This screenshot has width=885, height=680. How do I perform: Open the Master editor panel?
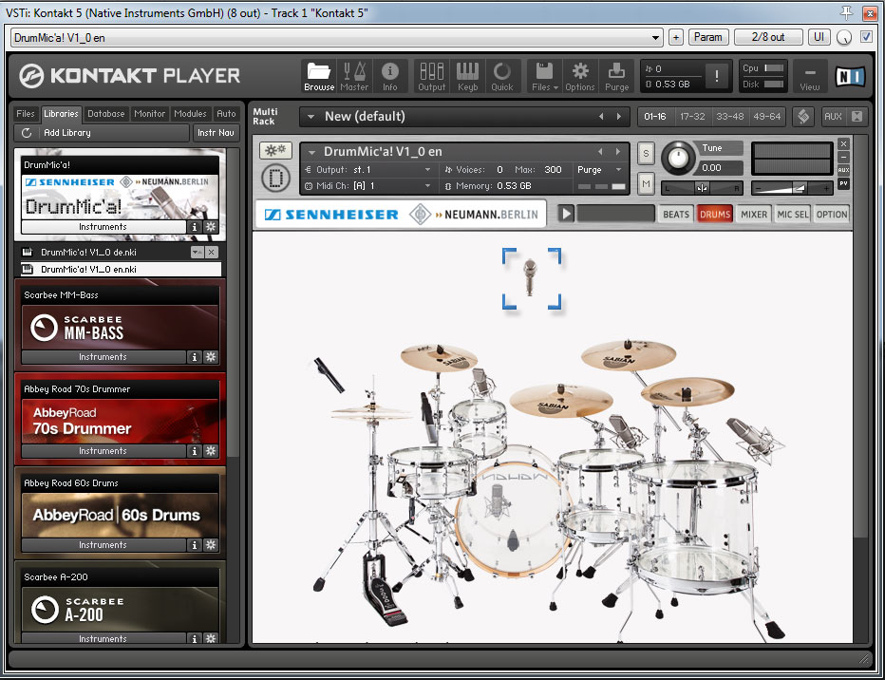(x=354, y=76)
